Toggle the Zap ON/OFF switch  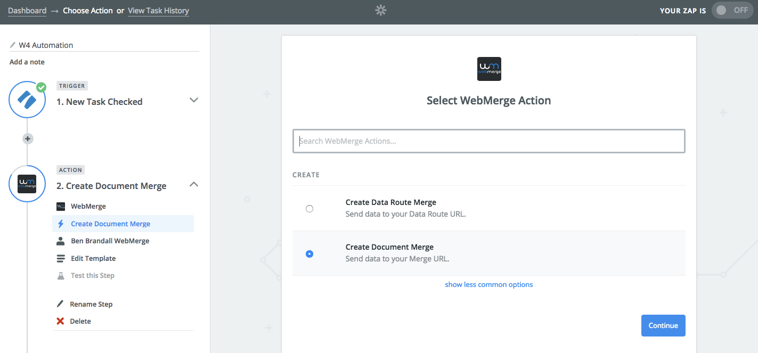[733, 10]
